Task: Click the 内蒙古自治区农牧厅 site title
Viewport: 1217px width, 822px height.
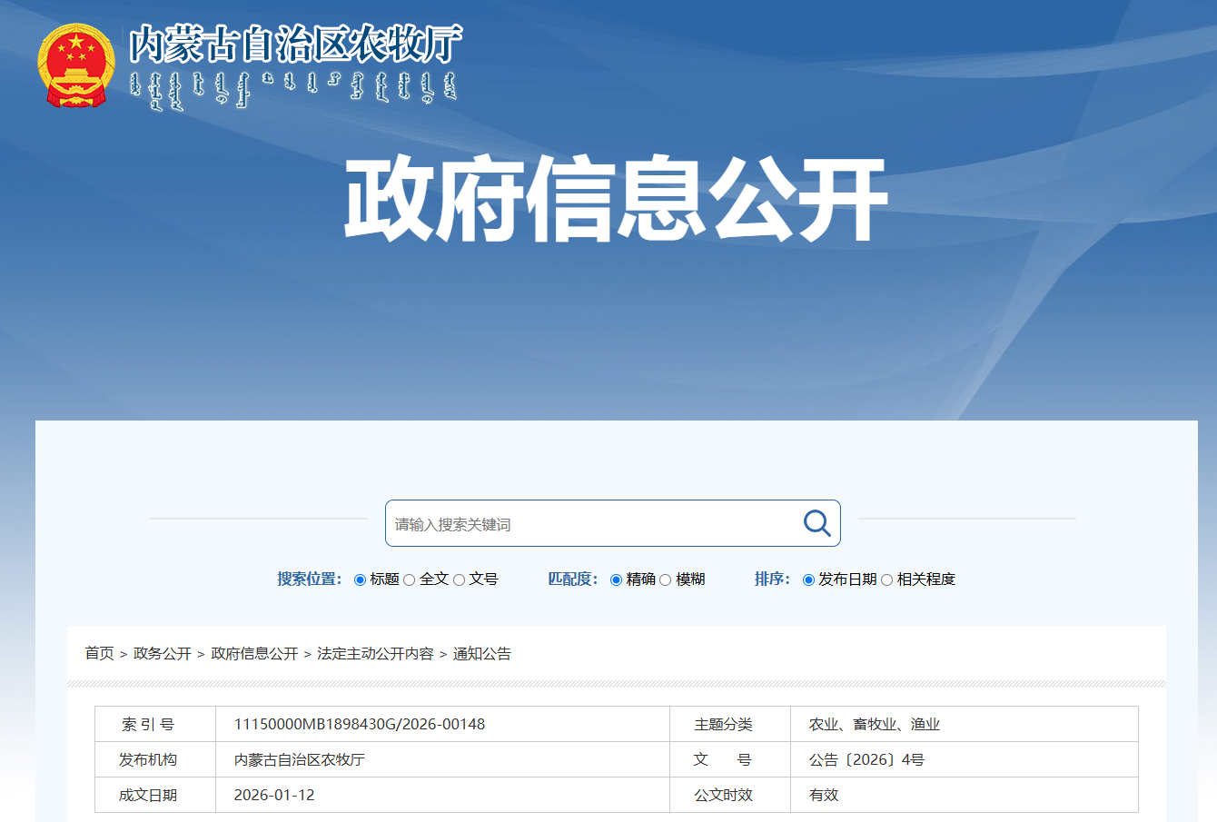Action: (x=295, y=44)
